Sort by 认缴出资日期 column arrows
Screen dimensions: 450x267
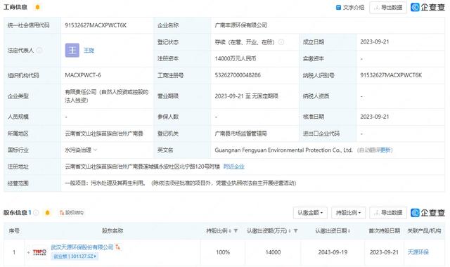coord(349,230)
